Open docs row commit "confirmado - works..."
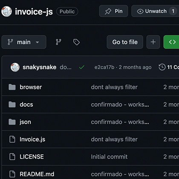Image resolution: width=179 pixels, height=179 pixels. point(120,104)
